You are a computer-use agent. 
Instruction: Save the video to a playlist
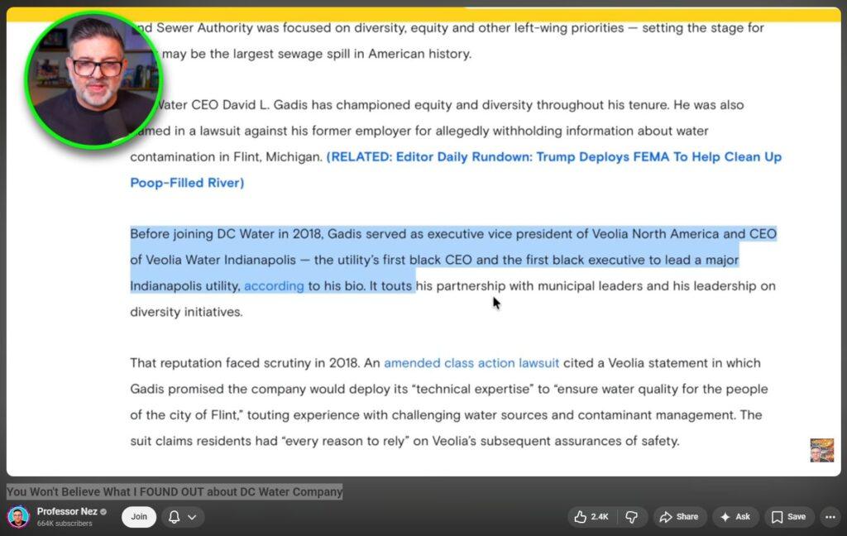[788, 517]
